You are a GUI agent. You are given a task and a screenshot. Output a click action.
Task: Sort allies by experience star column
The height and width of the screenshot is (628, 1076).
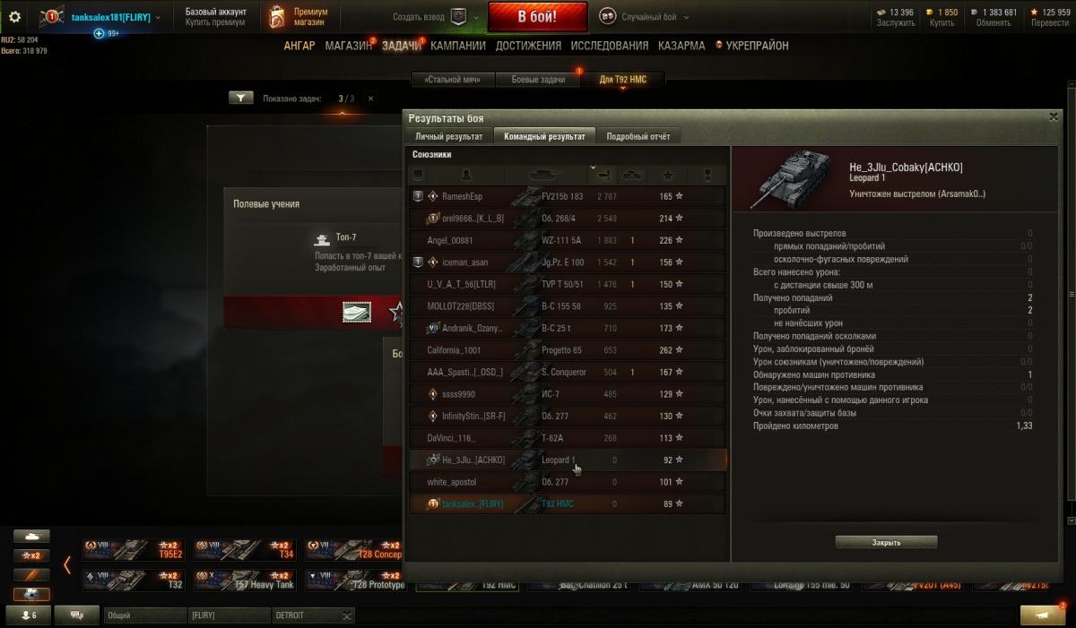tap(667, 174)
